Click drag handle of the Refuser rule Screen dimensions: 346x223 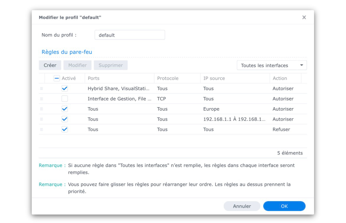click(x=41, y=129)
